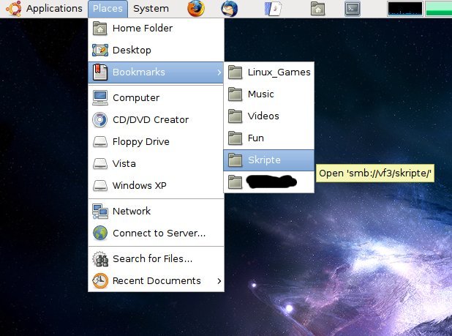The width and height of the screenshot is (452, 336).
Task: Click the Network computers icon
Action: point(100,211)
